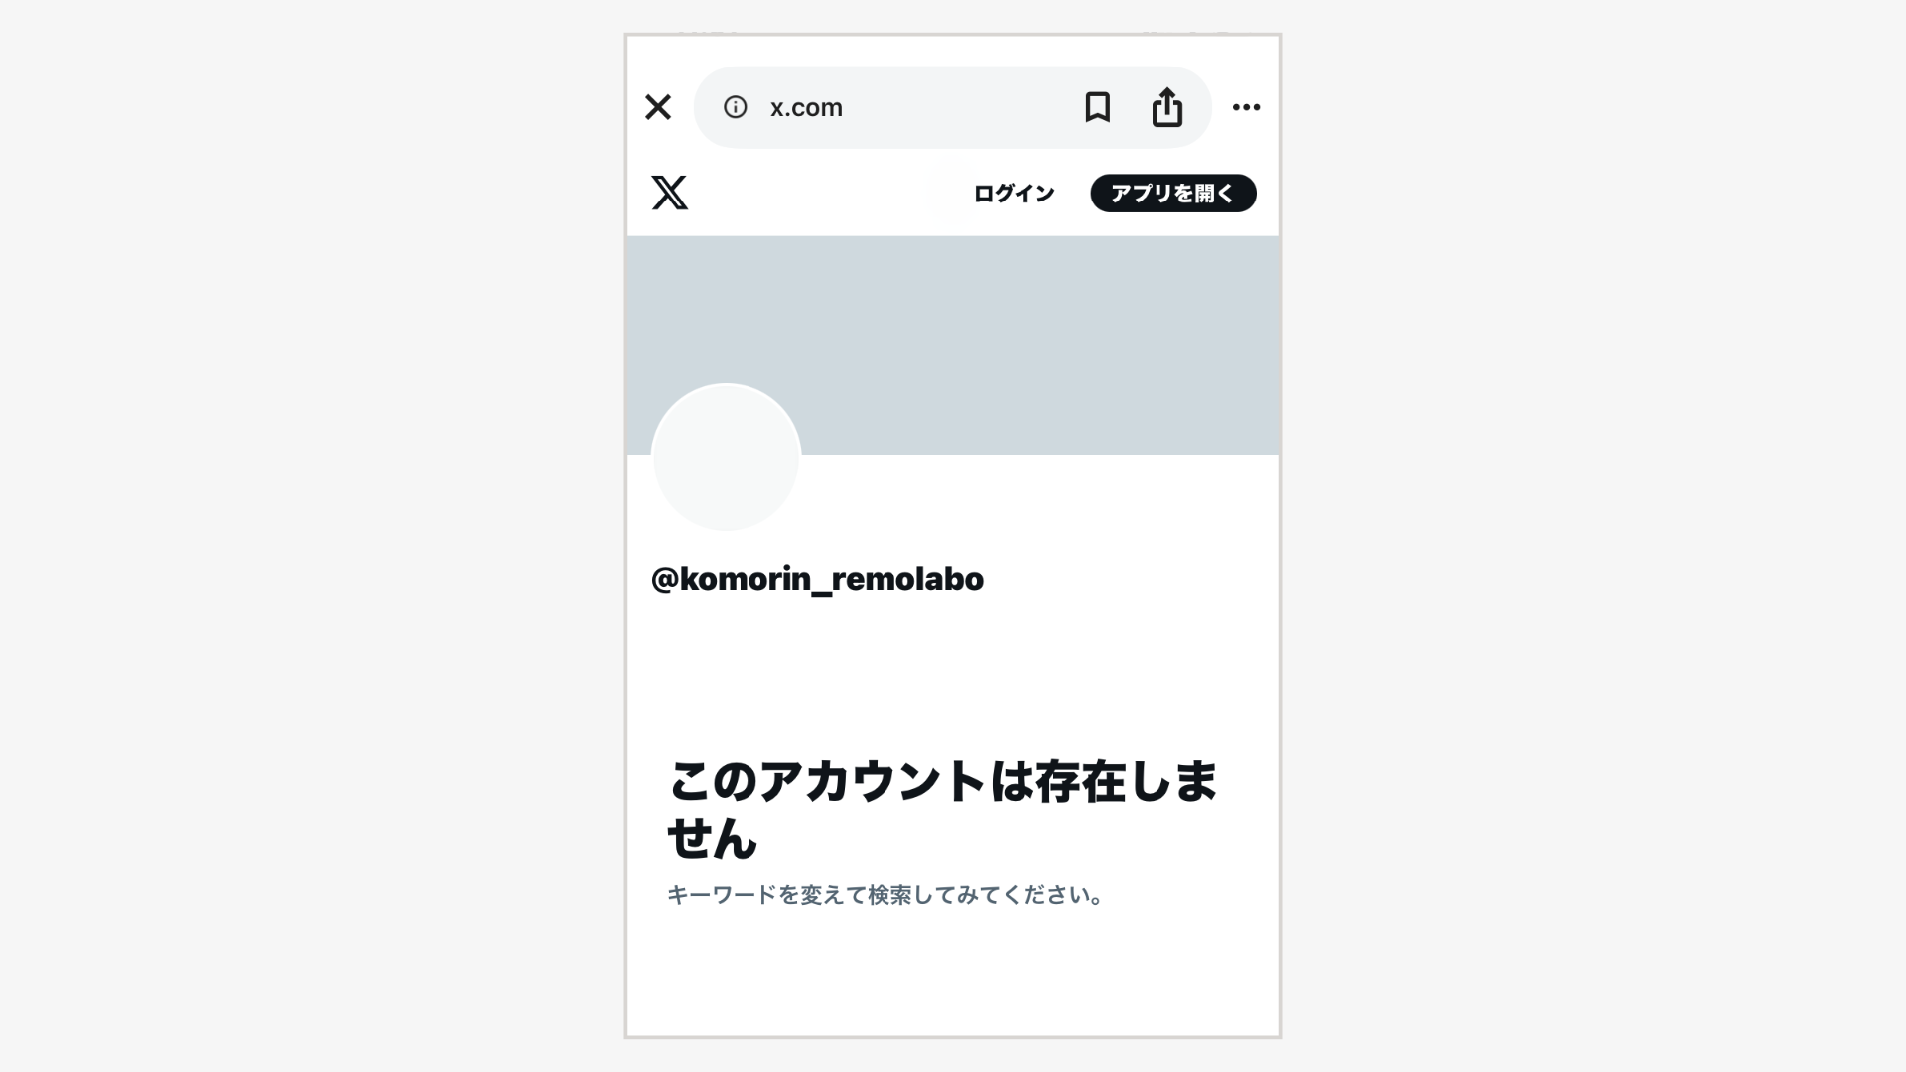Select the blank circular profile avatar
Viewport: 1906px width, 1072px height.
point(726,458)
